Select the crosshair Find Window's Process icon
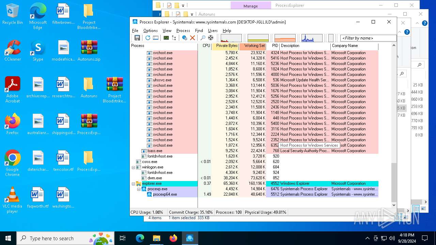The width and height of the screenshot is (436, 245). [211, 38]
